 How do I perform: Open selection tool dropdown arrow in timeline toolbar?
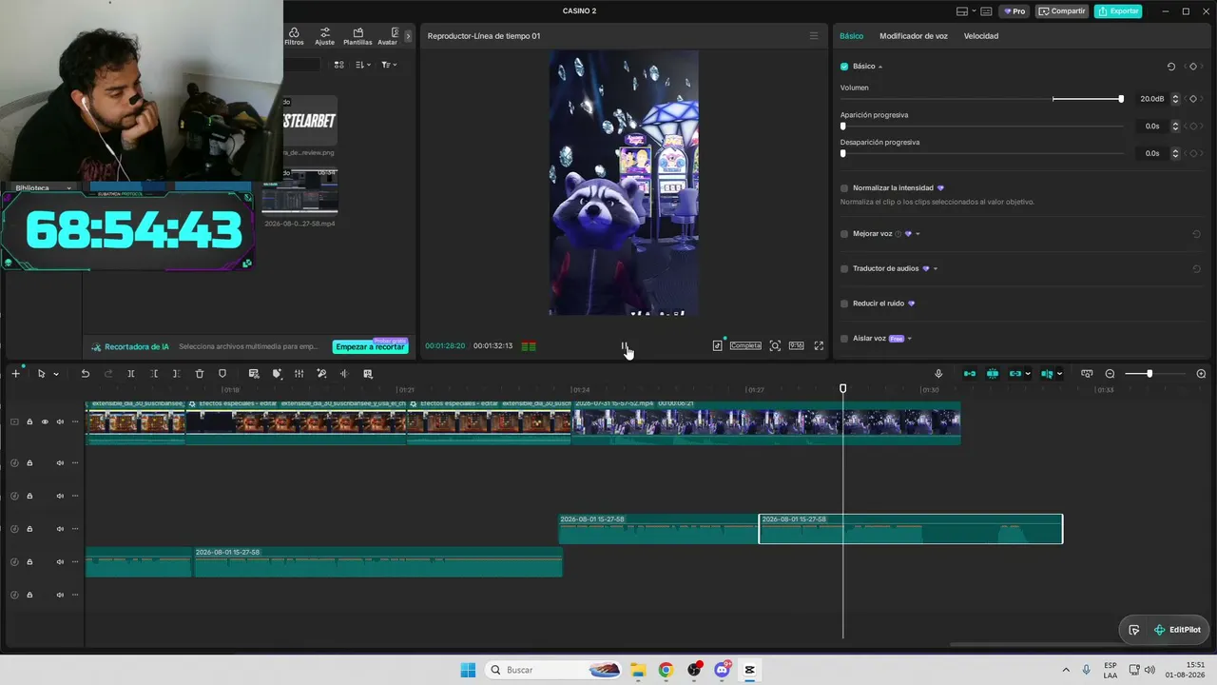pyautogui.click(x=55, y=374)
